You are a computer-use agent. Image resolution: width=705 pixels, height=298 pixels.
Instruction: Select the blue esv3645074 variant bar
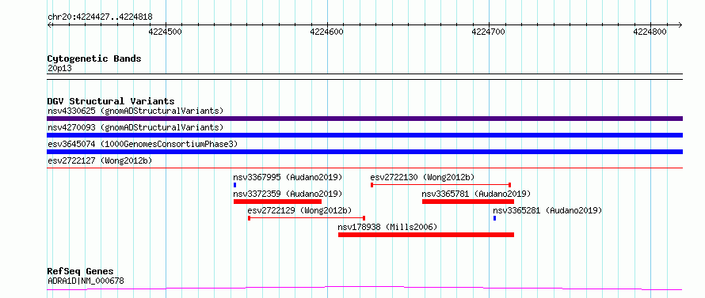coord(364,152)
